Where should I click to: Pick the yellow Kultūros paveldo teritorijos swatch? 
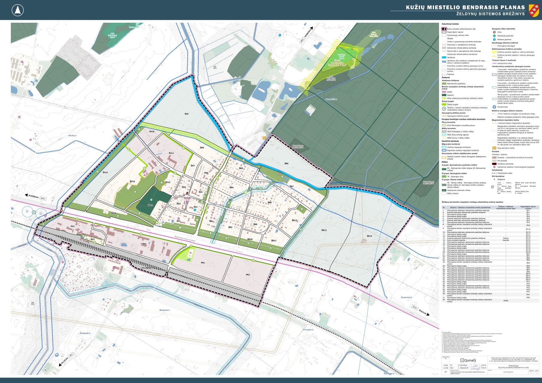tap(494, 52)
